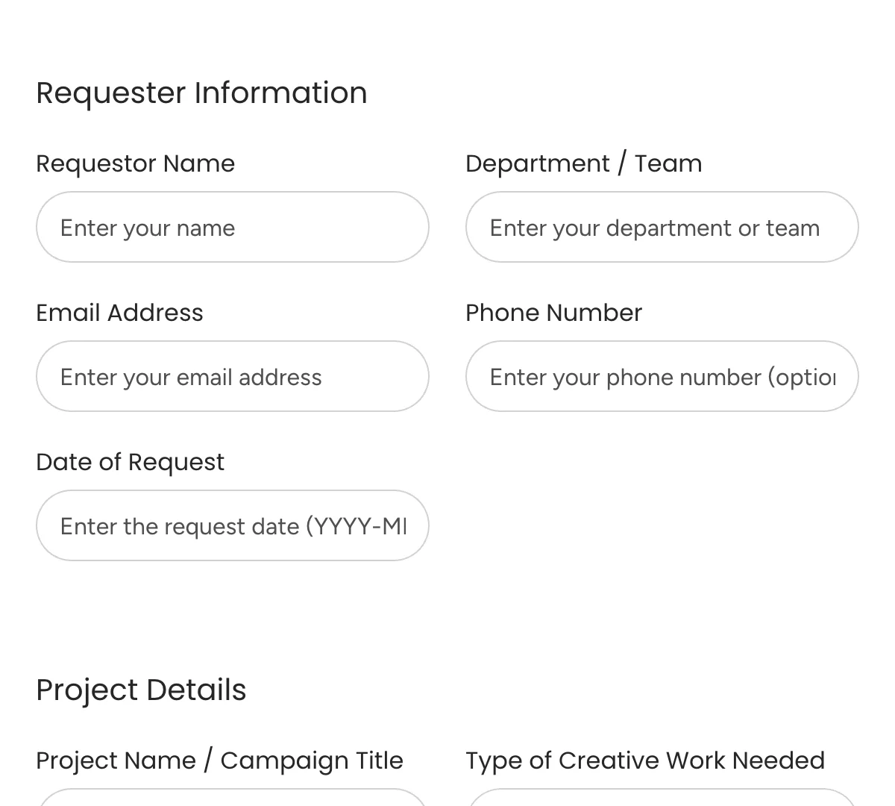The width and height of the screenshot is (895, 806).
Task: Click the "Phone Number" label
Action: (x=553, y=312)
